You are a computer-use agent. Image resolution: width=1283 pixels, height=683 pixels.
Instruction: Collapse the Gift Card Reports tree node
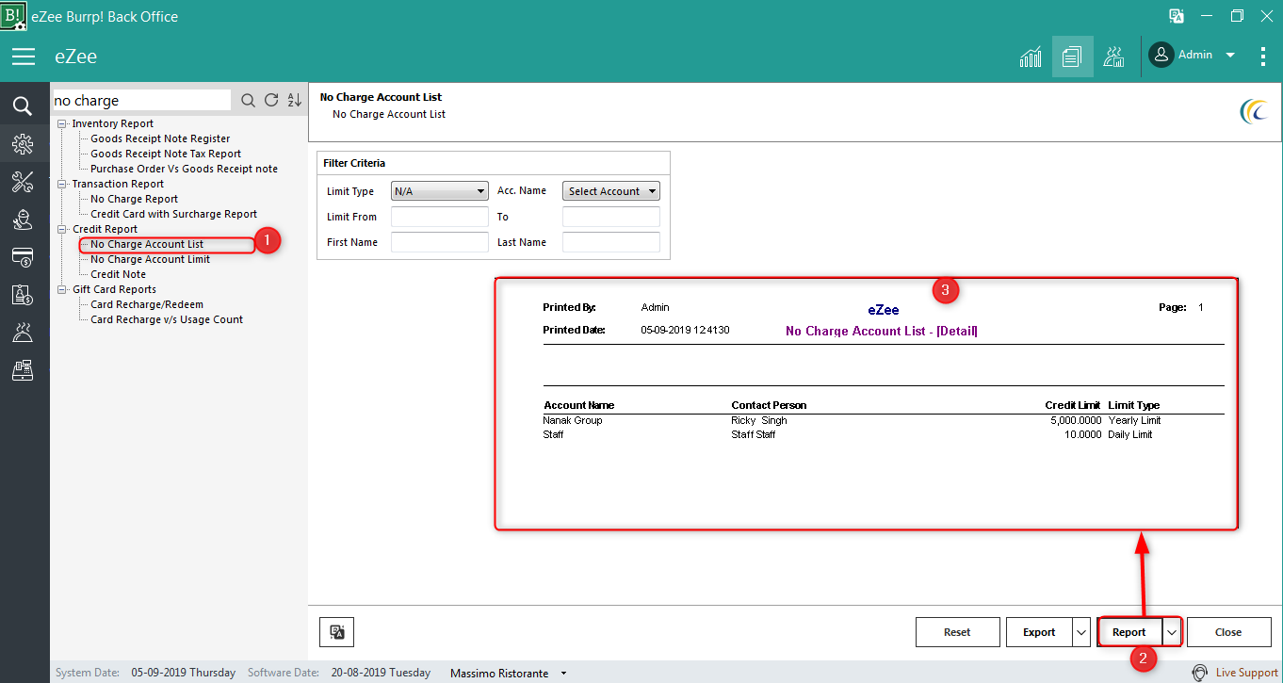click(62, 289)
